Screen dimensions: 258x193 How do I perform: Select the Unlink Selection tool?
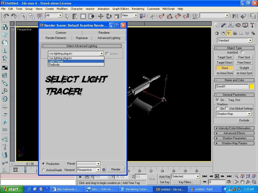pyautogui.click(x=31, y=16)
